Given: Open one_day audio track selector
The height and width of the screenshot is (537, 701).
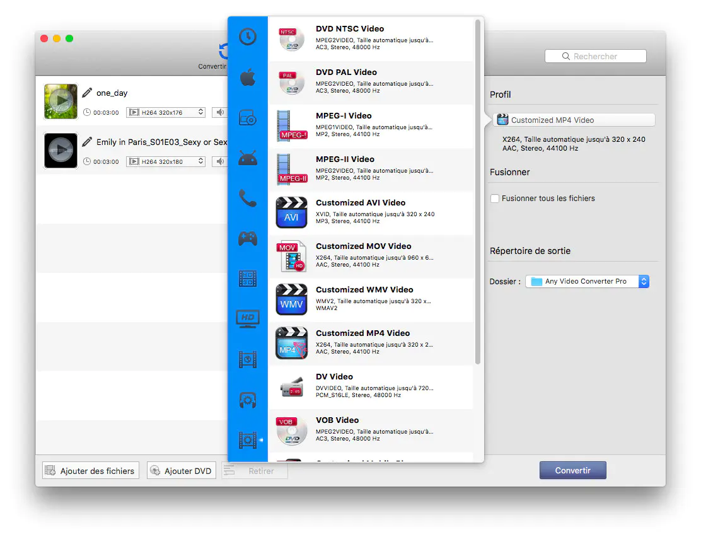Looking at the screenshot, I should click(x=220, y=112).
